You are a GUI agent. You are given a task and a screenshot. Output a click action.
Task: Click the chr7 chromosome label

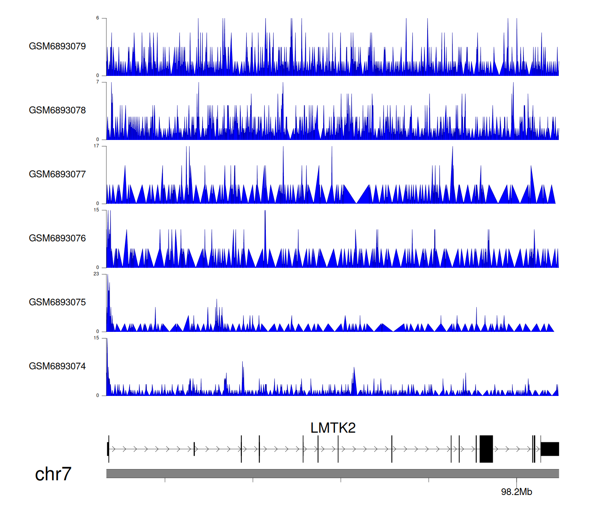click(x=53, y=474)
